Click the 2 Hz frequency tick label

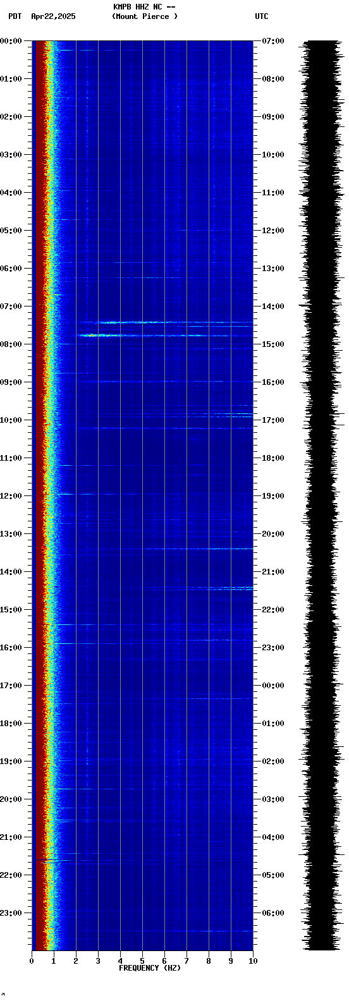pyautogui.click(x=76, y=961)
